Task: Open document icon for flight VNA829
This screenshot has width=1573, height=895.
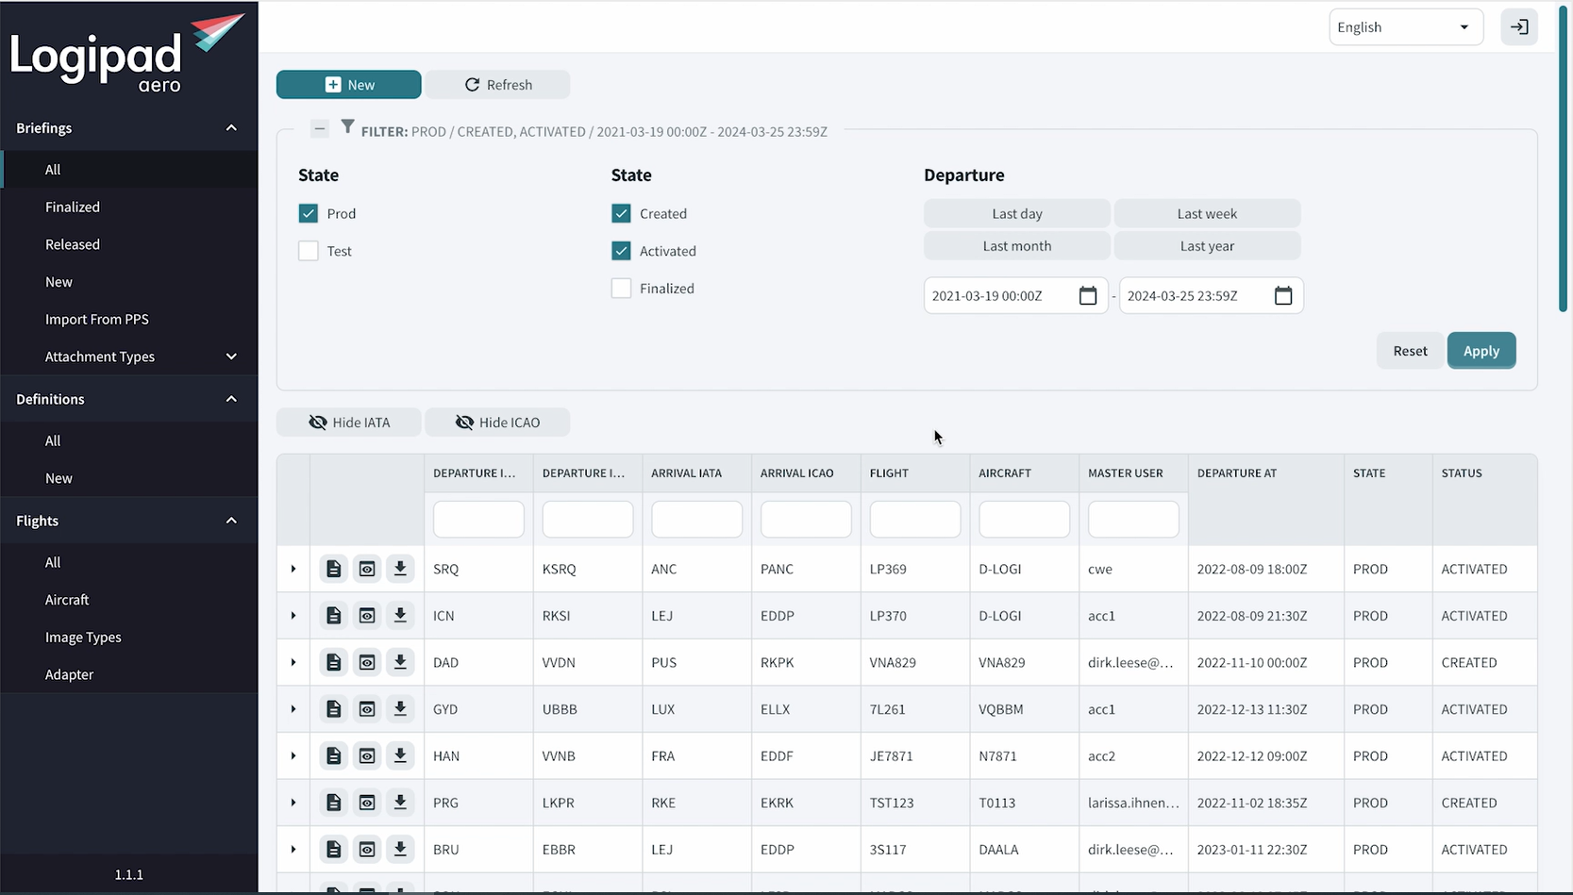Action: pyautogui.click(x=333, y=662)
